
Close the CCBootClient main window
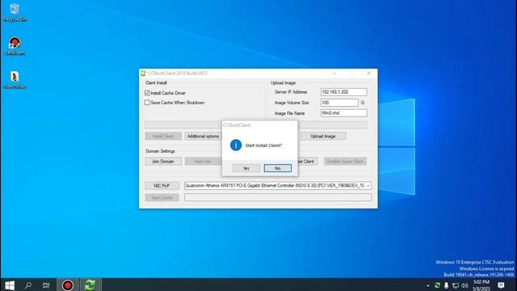[368, 74]
